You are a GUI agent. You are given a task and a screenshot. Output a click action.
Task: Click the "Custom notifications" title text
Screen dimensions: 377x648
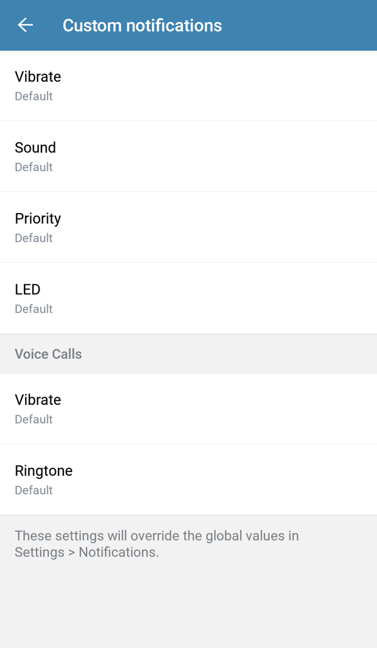pyautogui.click(x=142, y=26)
